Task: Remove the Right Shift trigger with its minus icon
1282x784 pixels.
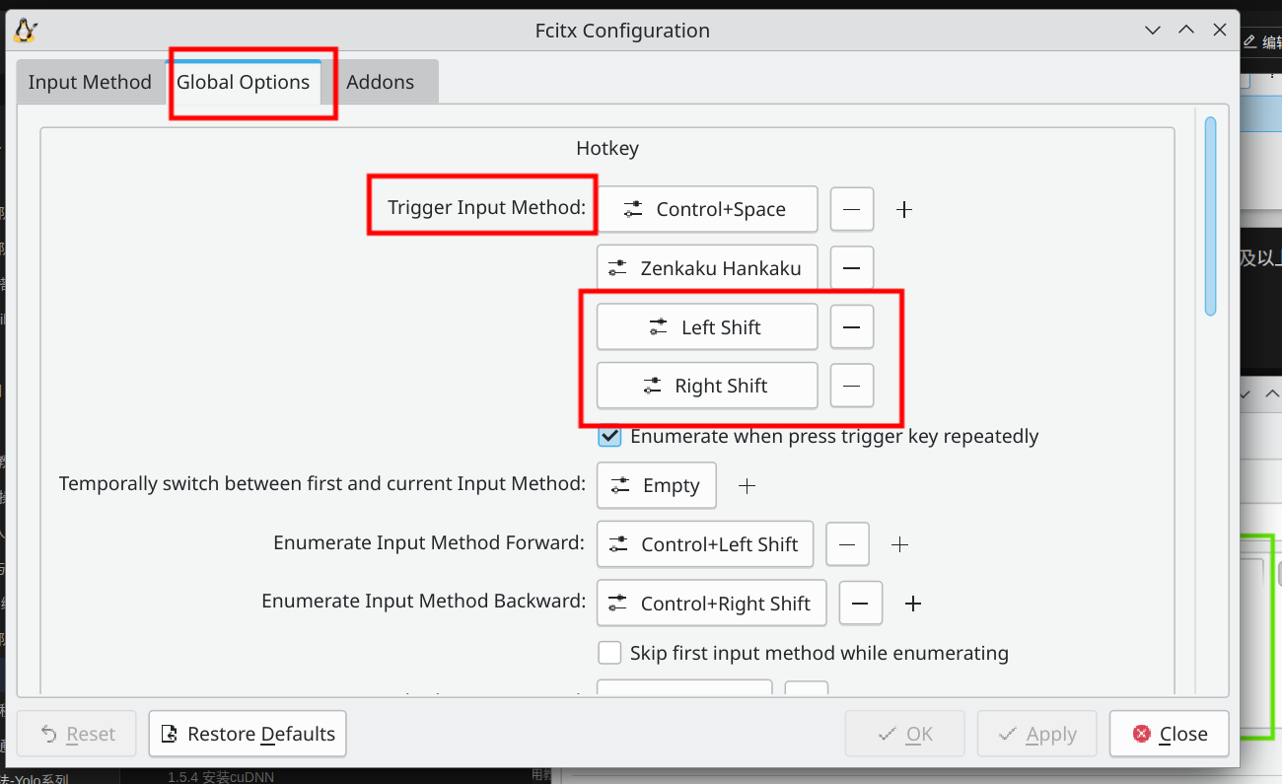Action: (852, 386)
